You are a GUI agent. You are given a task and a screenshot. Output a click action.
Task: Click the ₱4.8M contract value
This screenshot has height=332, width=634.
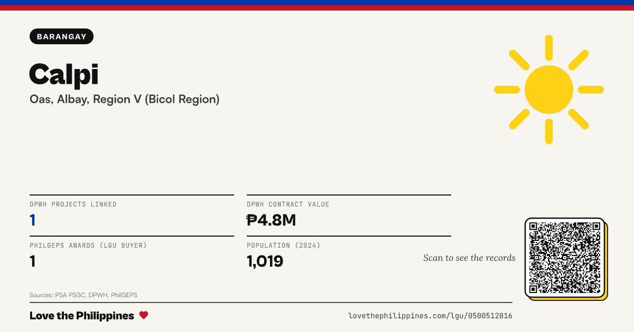(x=271, y=220)
